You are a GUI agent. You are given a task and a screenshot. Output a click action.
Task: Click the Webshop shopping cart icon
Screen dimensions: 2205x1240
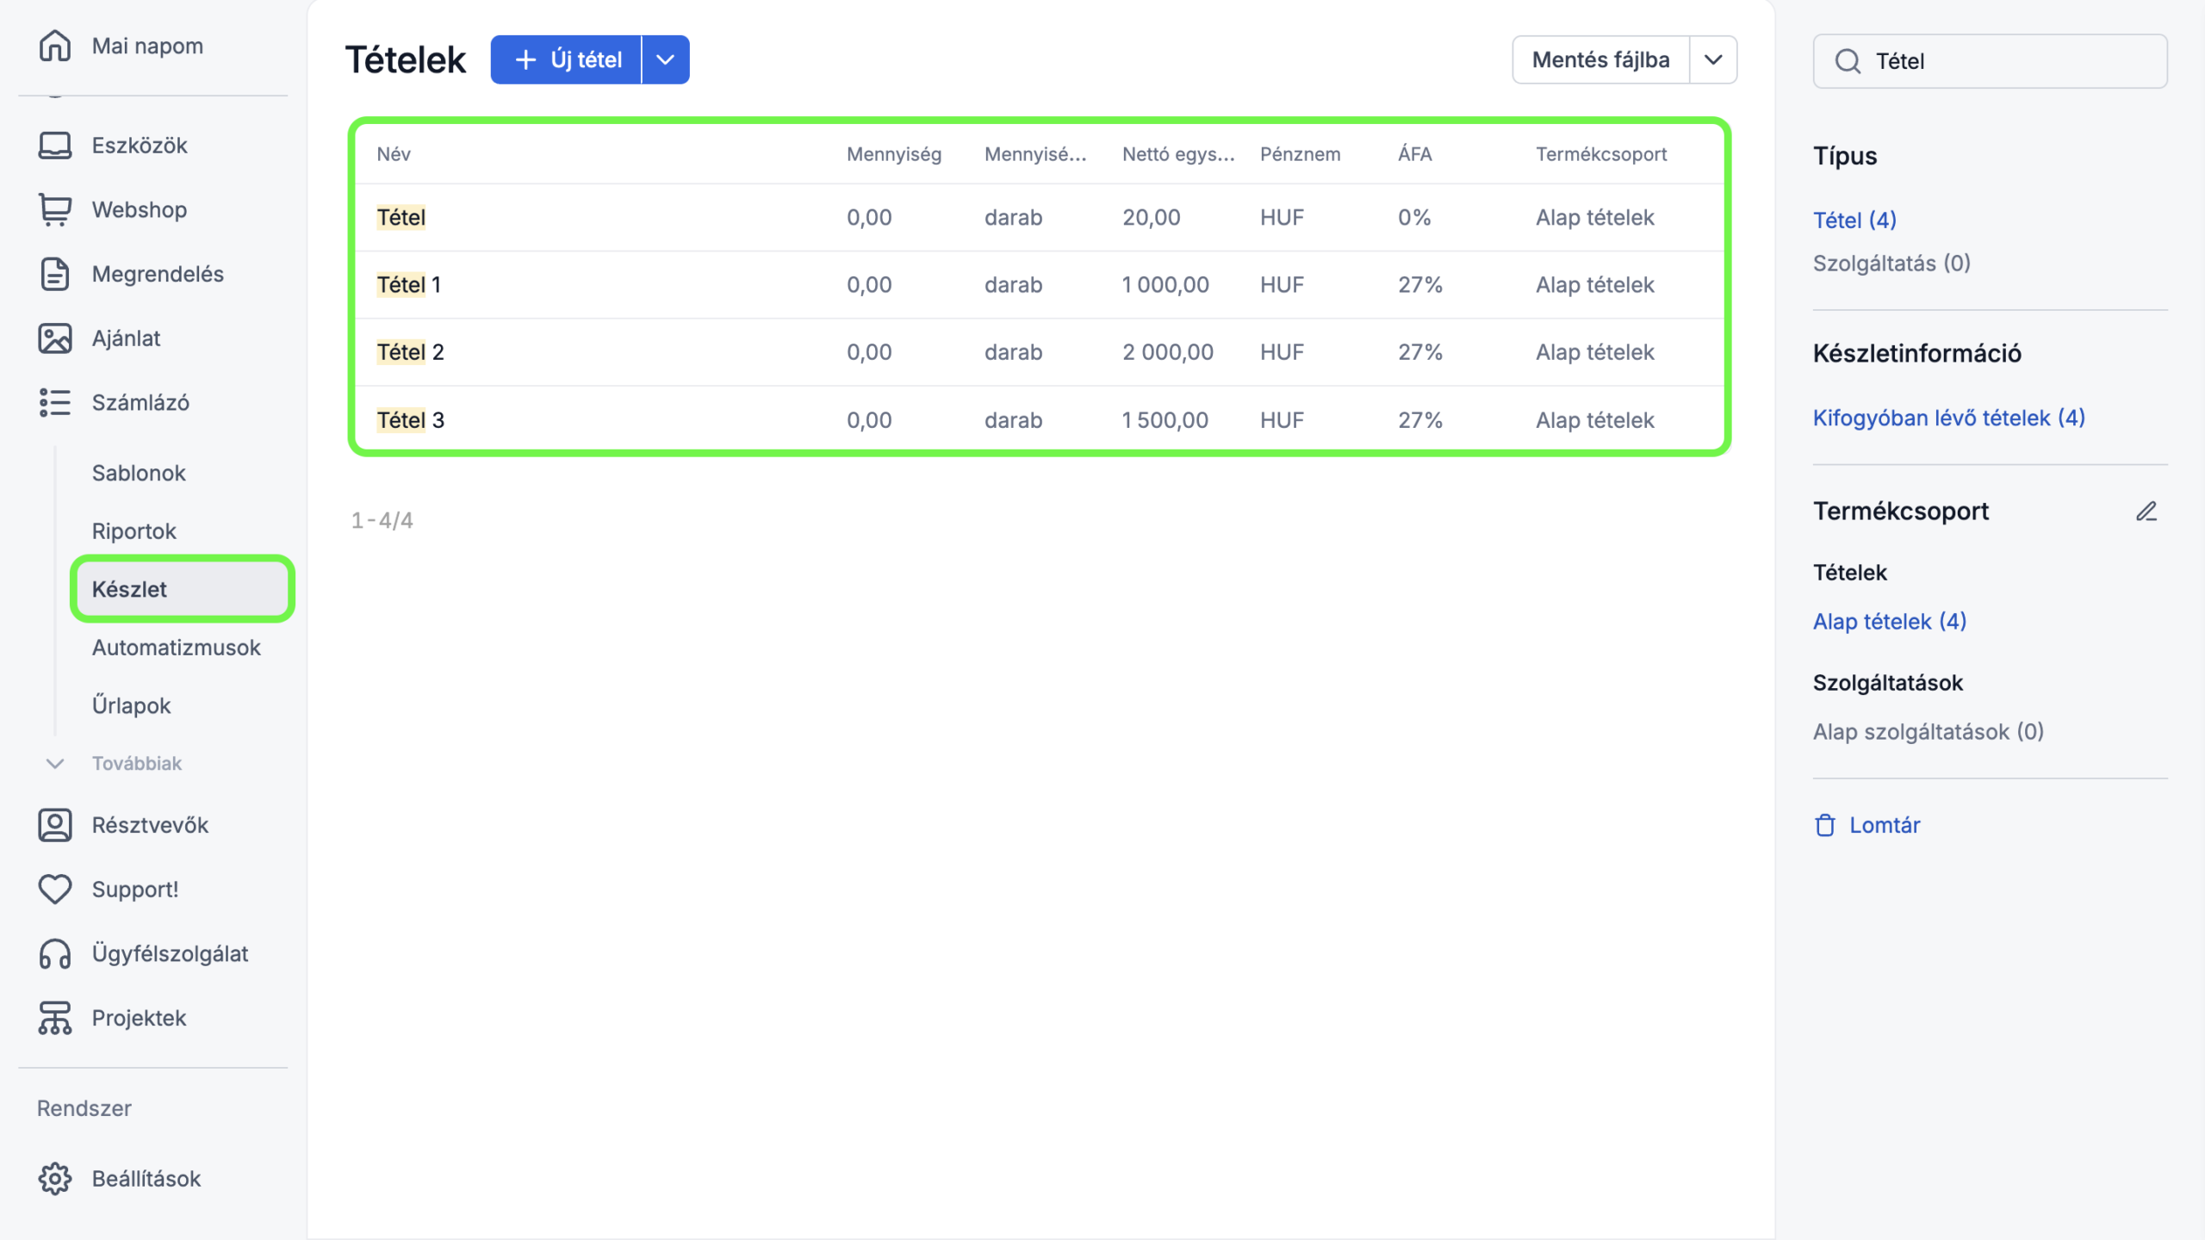tap(55, 209)
